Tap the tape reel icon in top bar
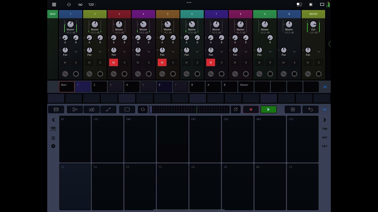 coord(80,4)
